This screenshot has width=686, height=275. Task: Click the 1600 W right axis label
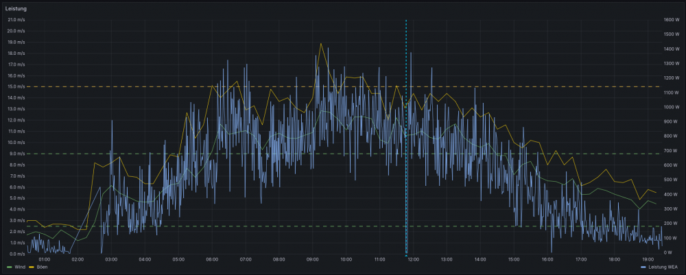[x=671, y=20]
